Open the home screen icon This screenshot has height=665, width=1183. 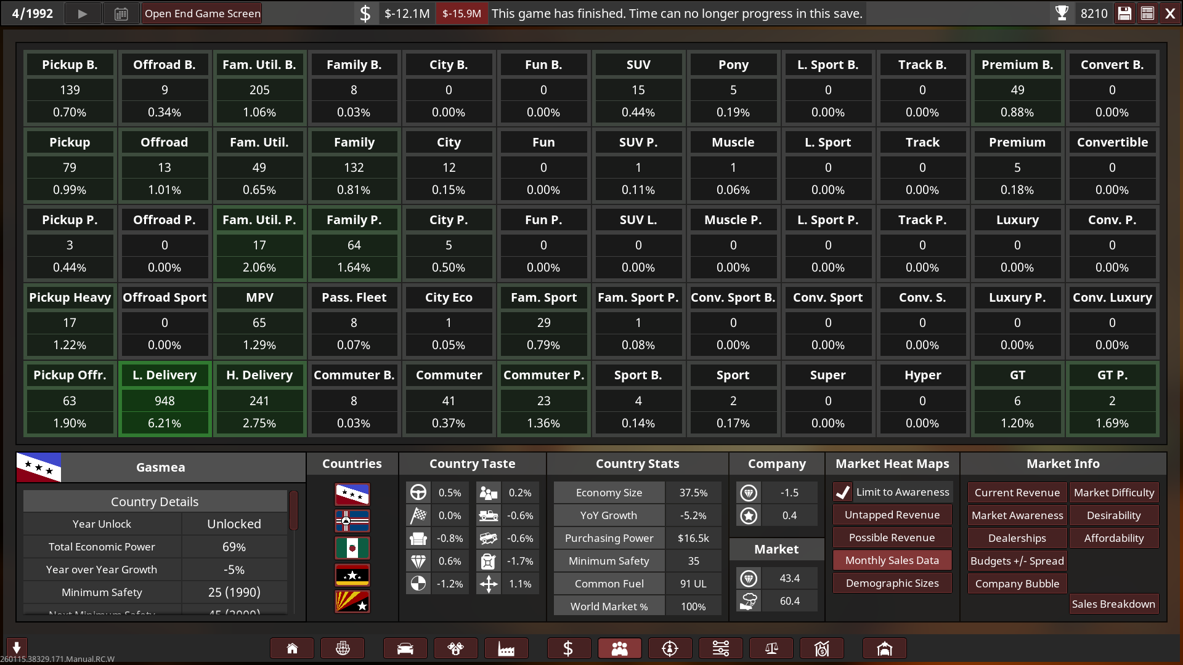(x=292, y=648)
